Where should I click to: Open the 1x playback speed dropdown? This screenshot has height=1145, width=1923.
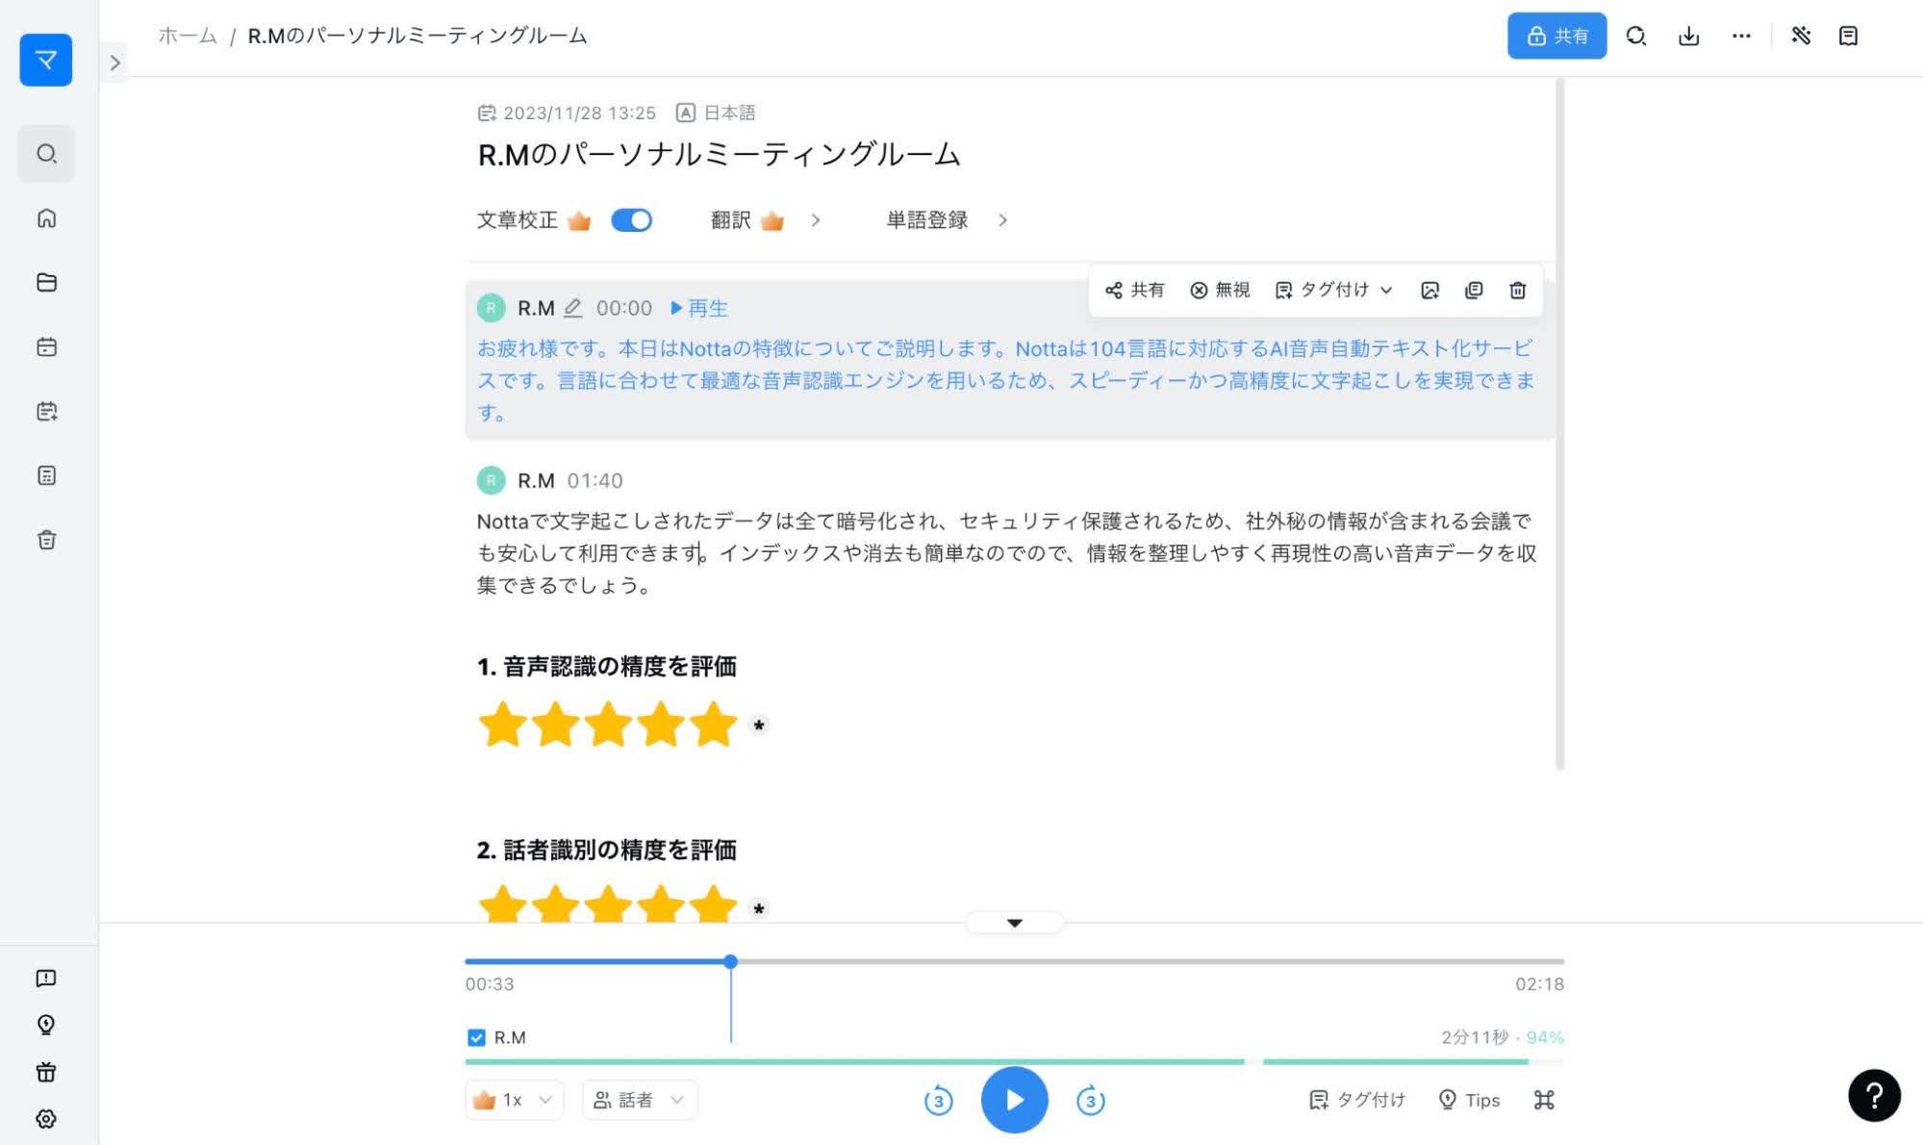point(515,1100)
